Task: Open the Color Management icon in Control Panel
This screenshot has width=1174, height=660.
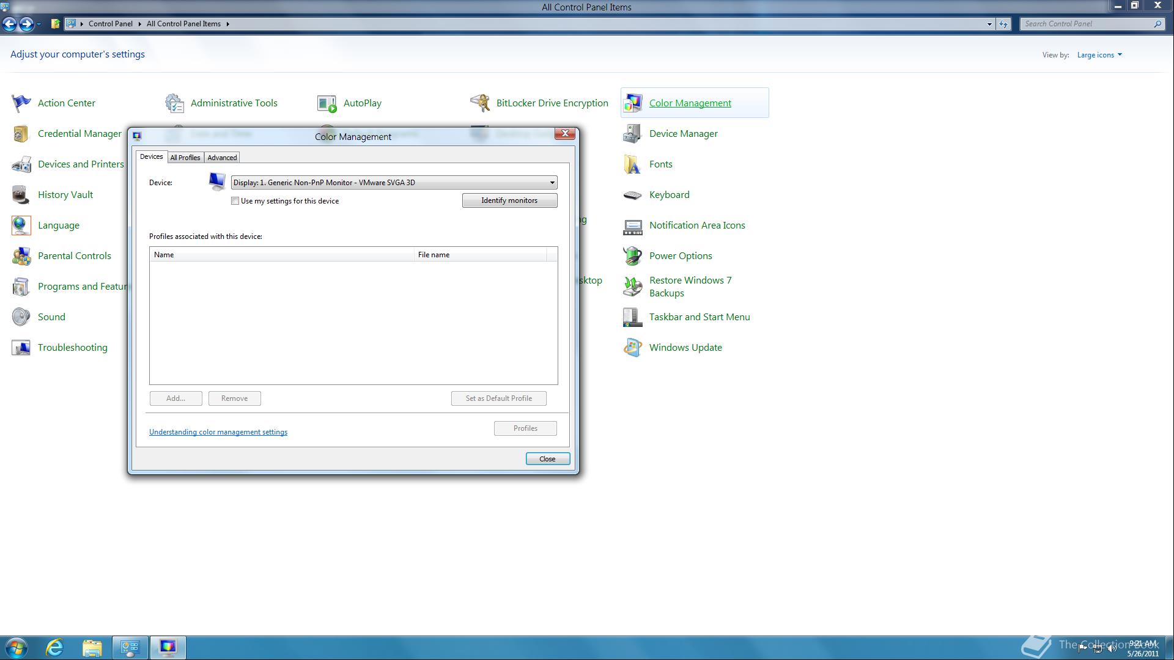Action: [x=633, y=103]
